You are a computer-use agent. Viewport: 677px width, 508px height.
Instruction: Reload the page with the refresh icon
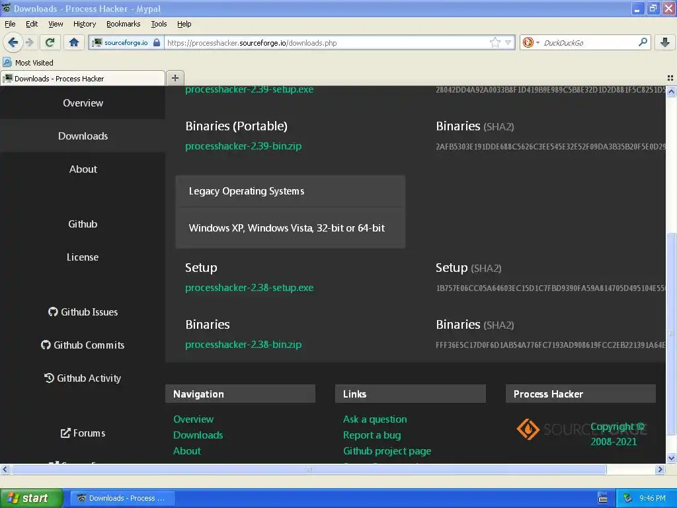coord(50,42)
